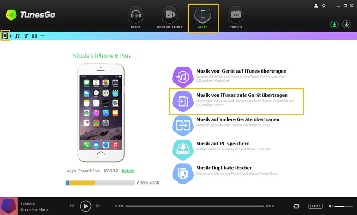
Task: Open the Toolbox tab
Action: point(236,18)
